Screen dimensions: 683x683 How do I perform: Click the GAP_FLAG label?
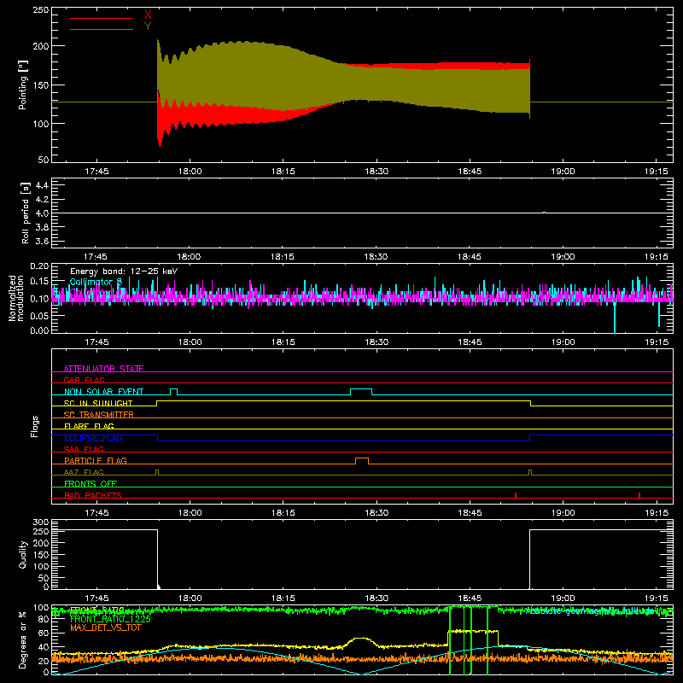84,380
